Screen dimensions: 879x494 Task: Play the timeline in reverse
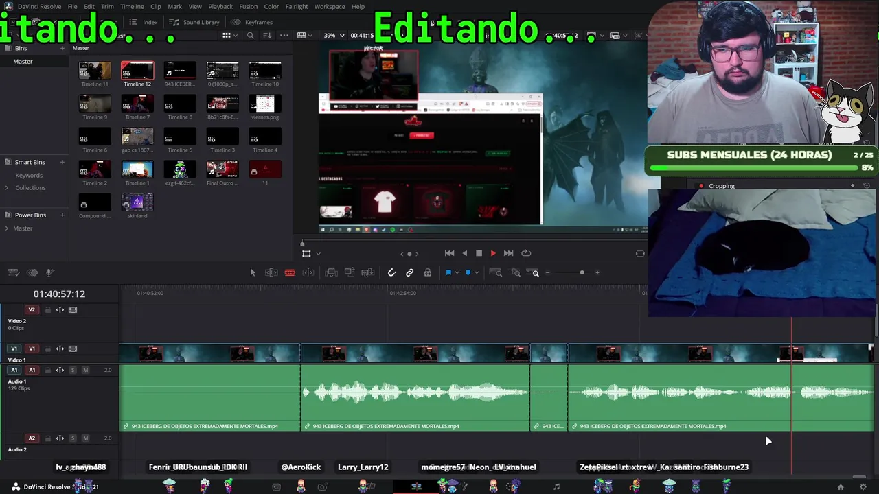click(x=465, y=253)
